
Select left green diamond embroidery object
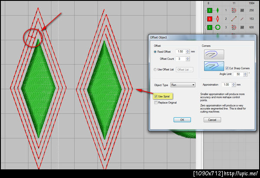(x=38, y=88)
